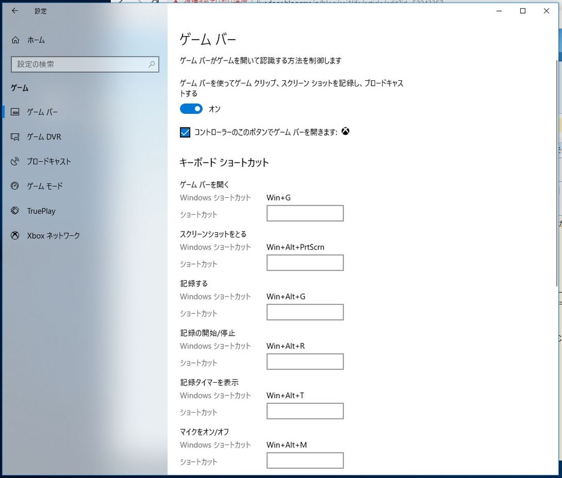Click the TruePlay icon in sidebar

click(x=15, y=210)
